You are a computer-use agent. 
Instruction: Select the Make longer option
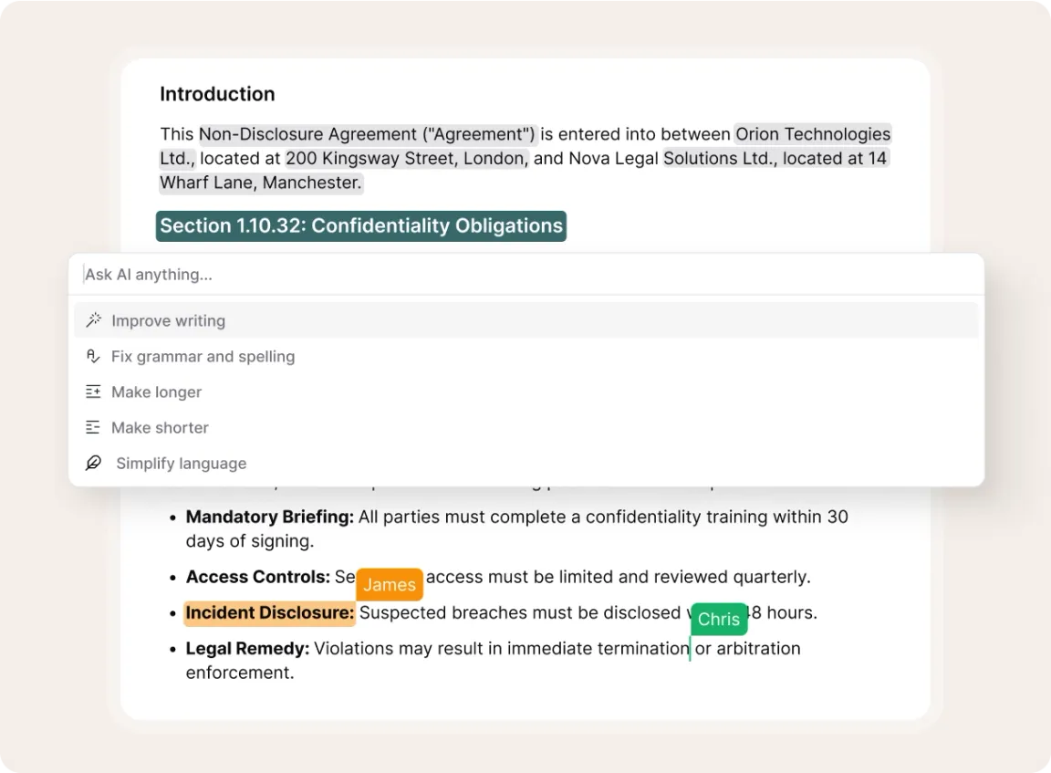pyautogui.click(x=156, y=392)
